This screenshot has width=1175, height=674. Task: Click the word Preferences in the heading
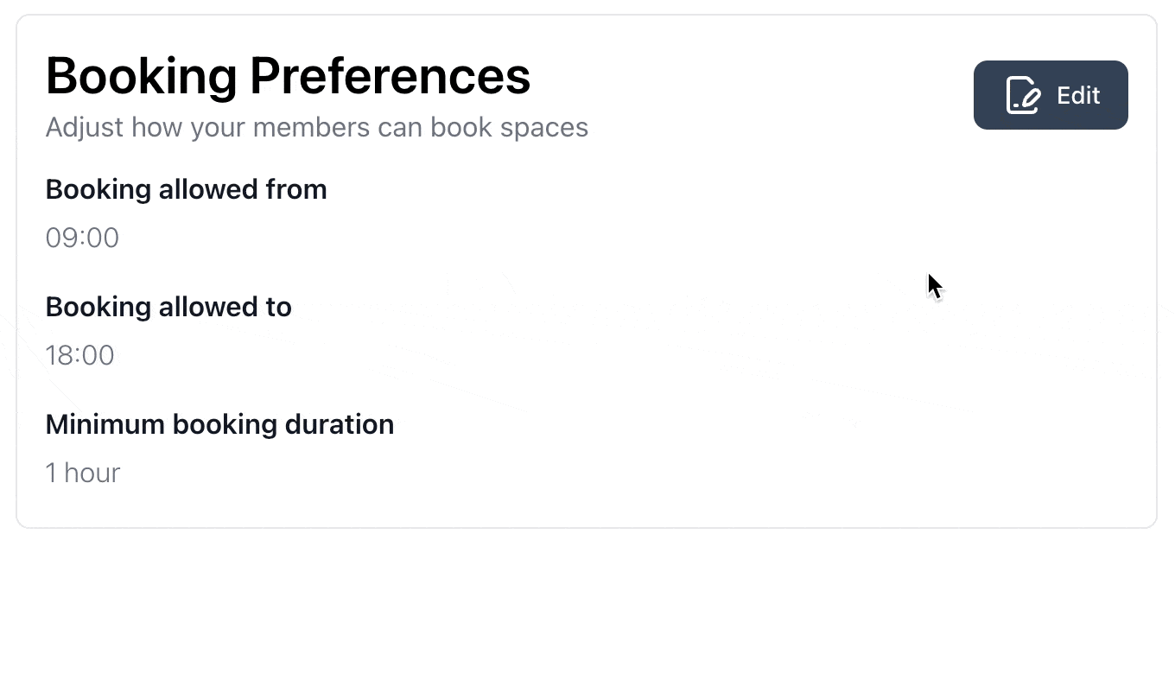pos(391,75)
